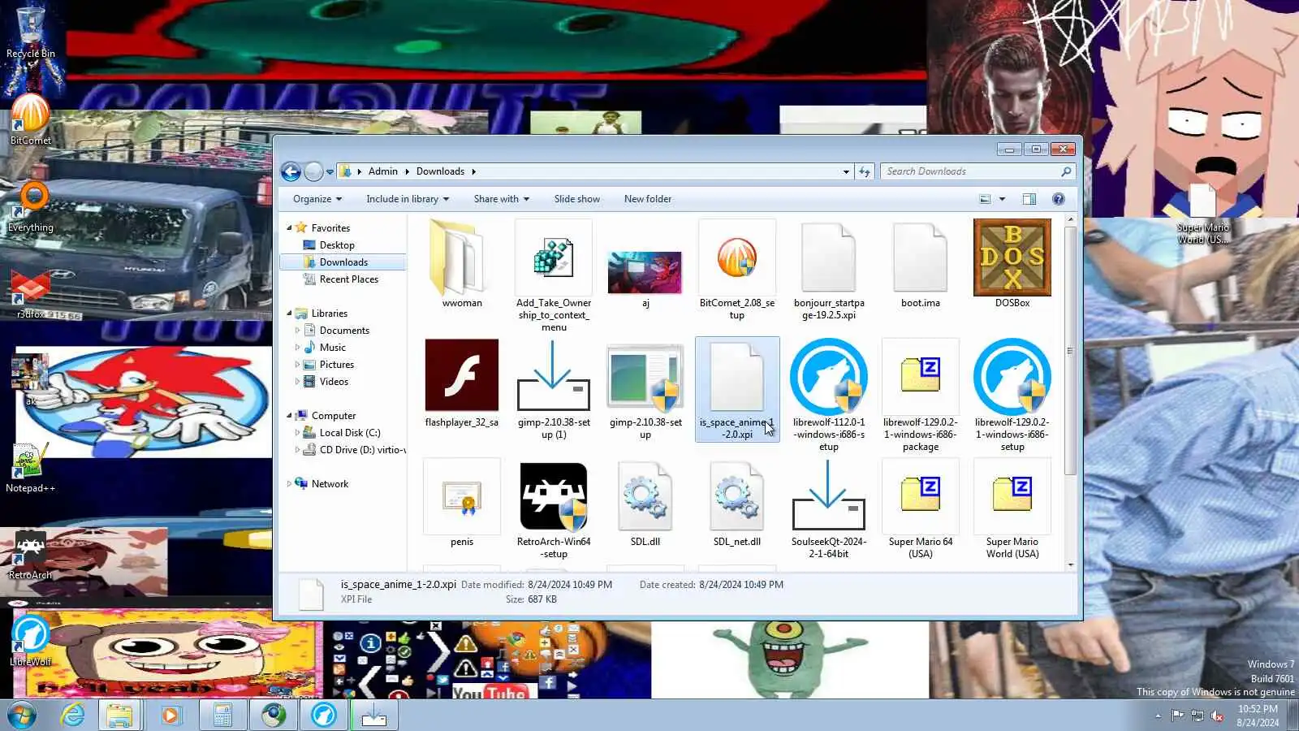The image size is (1299, 731).
Task: Select the SDL_net.dll file
Action: pyautogui.click(x=737, y=503)
